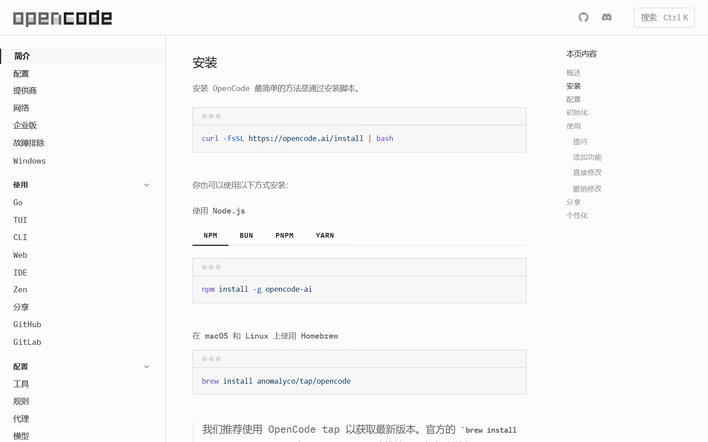Click the curl install command text
The height and width of the screenshot is (442, 708).
pyautogui.click(x=297, y=139)
